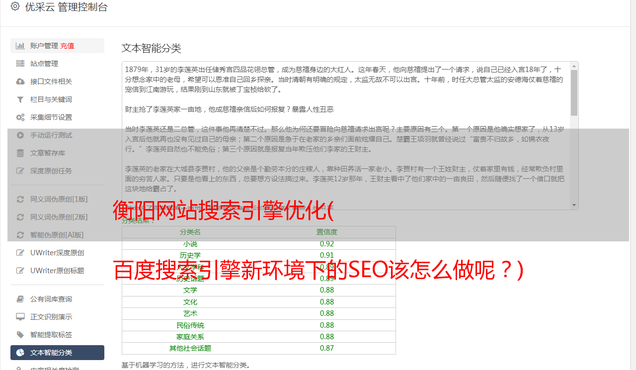Click the 文本智能分类 page heading
The image size is (636, 370).
pyautogui.click(x=151, y=48)
